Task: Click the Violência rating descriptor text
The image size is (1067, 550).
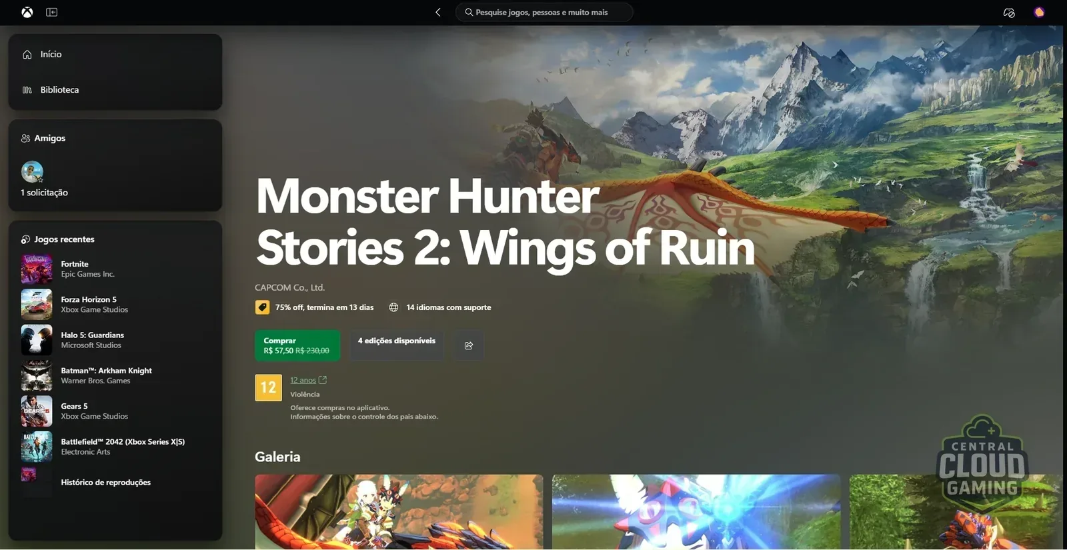Action: [305, 395]
